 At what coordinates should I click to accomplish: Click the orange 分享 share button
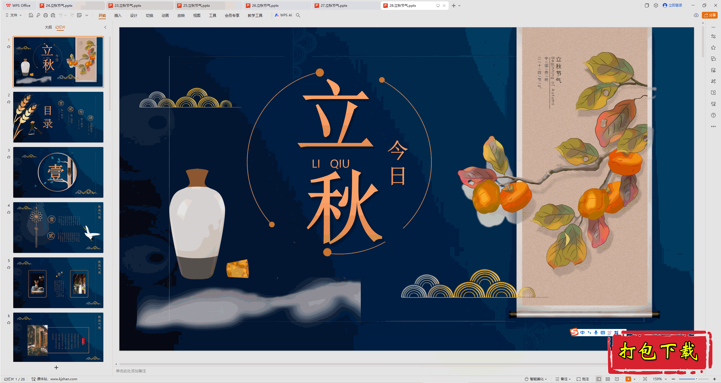click(x=710, y=15)
